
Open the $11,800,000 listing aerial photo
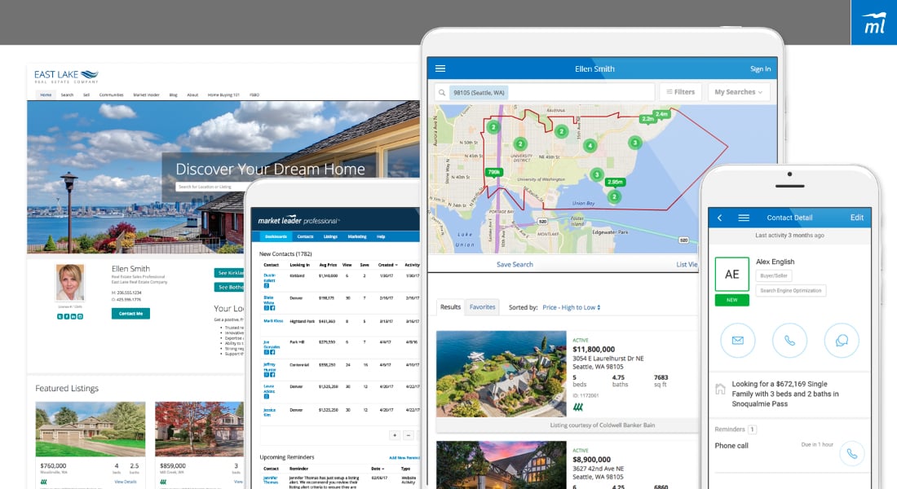tap(502, 373)
